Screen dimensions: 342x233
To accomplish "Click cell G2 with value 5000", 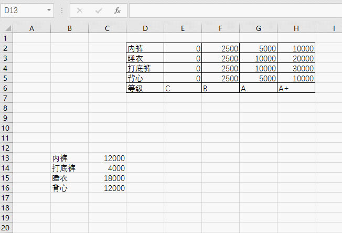I will tap(258, 48).
